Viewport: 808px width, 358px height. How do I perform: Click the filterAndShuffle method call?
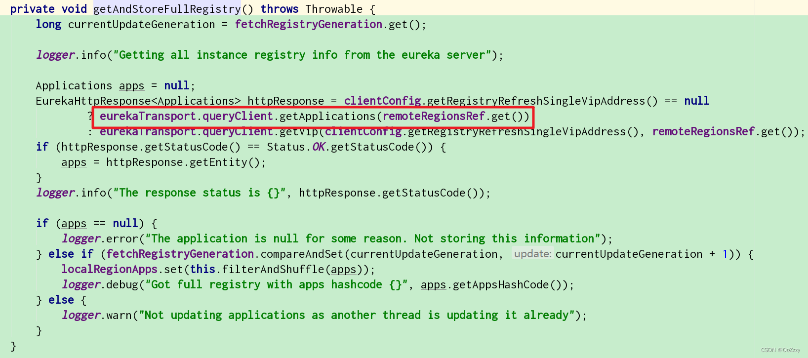(273, 269)
